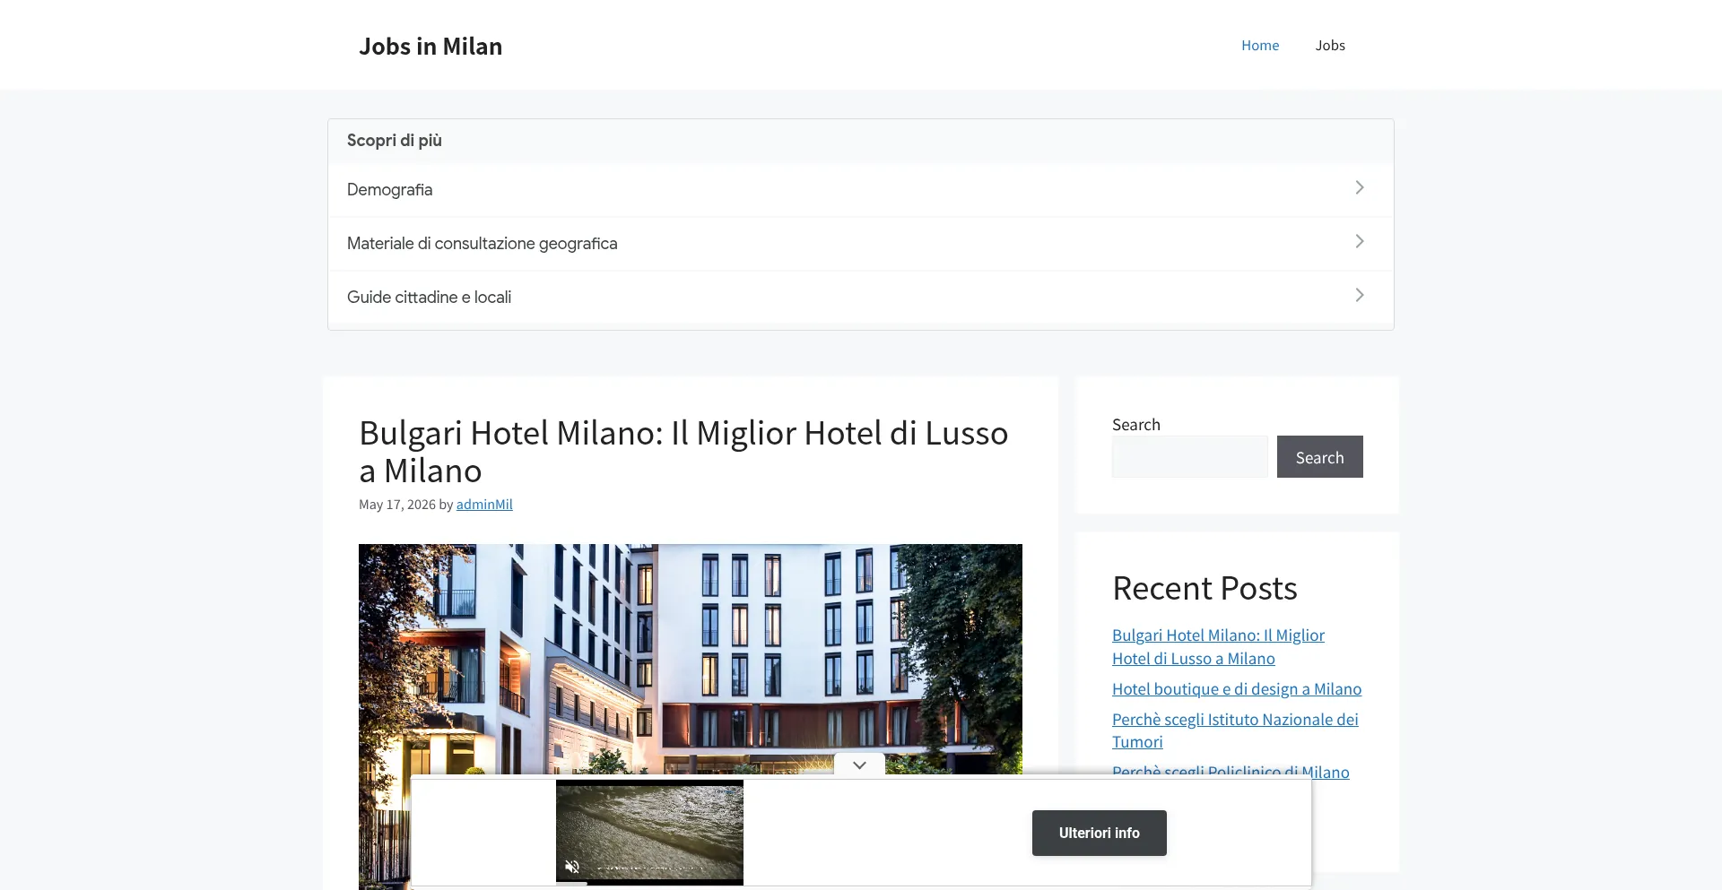Expand Materiale di consultazione geografica chevron
The height and width of the screenshot is (890, 1722).
(1360, 241)
